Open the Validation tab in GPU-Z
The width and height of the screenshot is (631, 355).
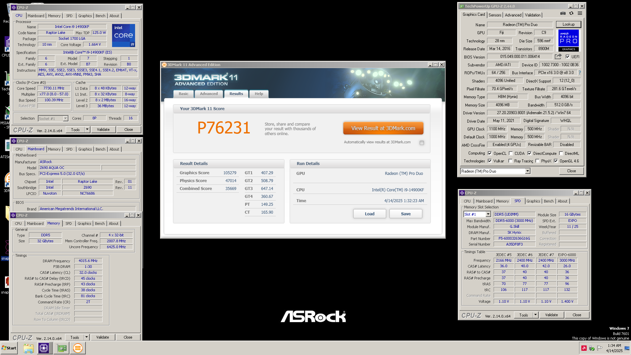coord(532,15)
